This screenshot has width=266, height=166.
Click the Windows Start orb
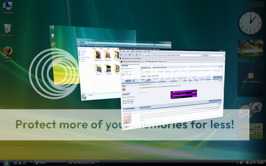[x=6, y=162]
